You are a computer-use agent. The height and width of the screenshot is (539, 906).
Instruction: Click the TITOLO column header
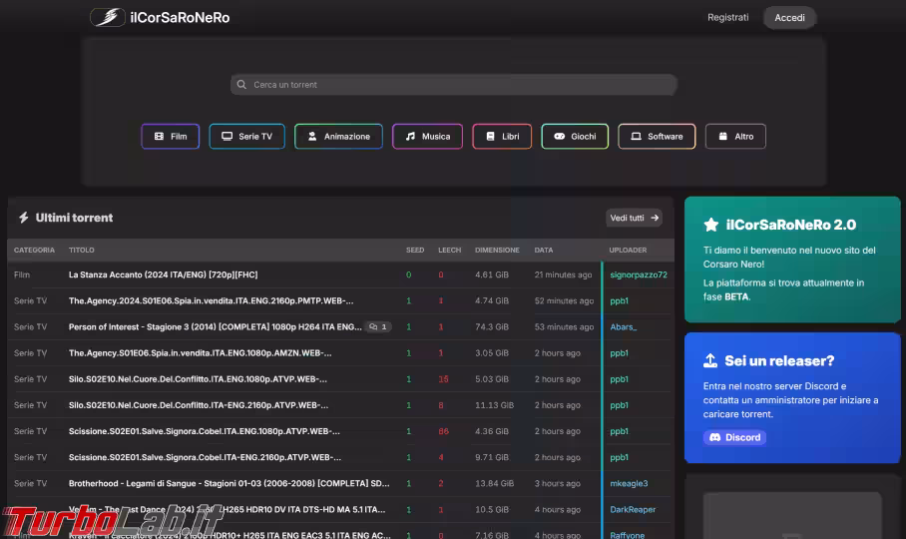(x=82, y=251)
